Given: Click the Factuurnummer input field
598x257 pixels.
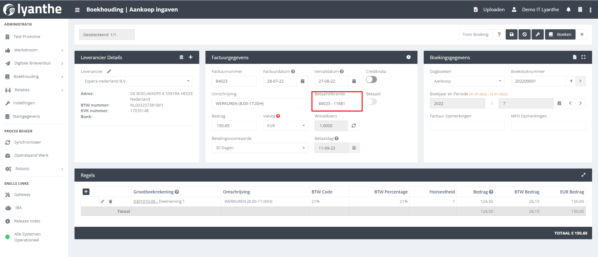Looking at the screenshot, I should pyautogui.click(x=234, y=81).
